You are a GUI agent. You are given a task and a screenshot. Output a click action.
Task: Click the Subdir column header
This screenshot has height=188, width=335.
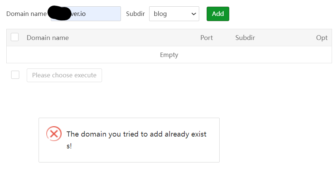point(245,38)
